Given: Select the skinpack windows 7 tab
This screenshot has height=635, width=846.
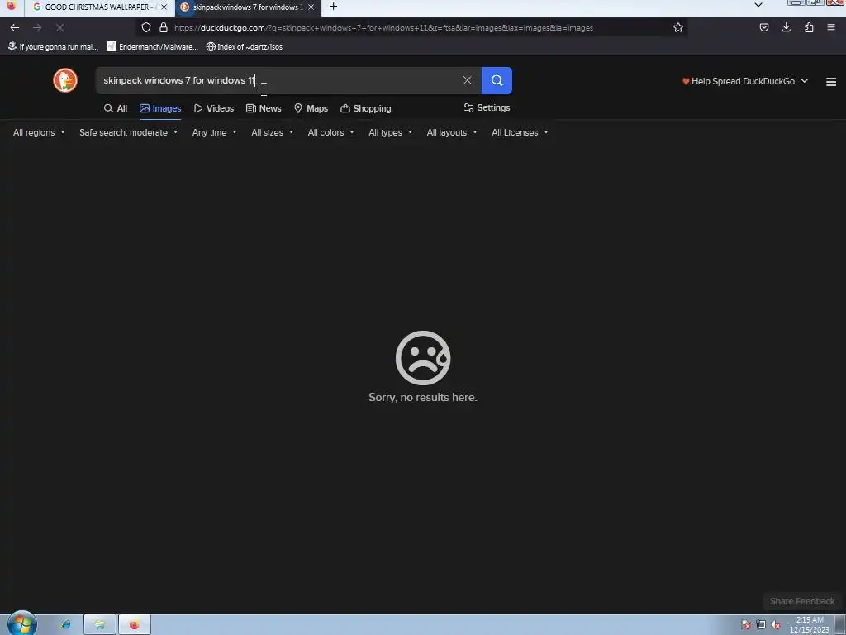Looking at the screenshot, I should (x=247, y=7).
